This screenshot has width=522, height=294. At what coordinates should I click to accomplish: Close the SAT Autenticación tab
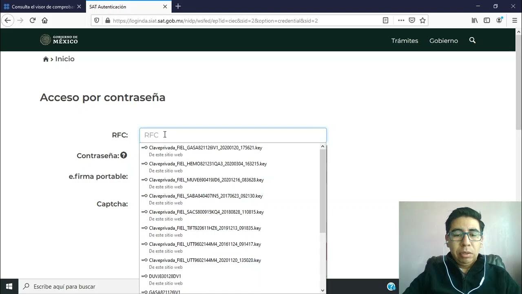pyautogui.click(x=165, y=7)
